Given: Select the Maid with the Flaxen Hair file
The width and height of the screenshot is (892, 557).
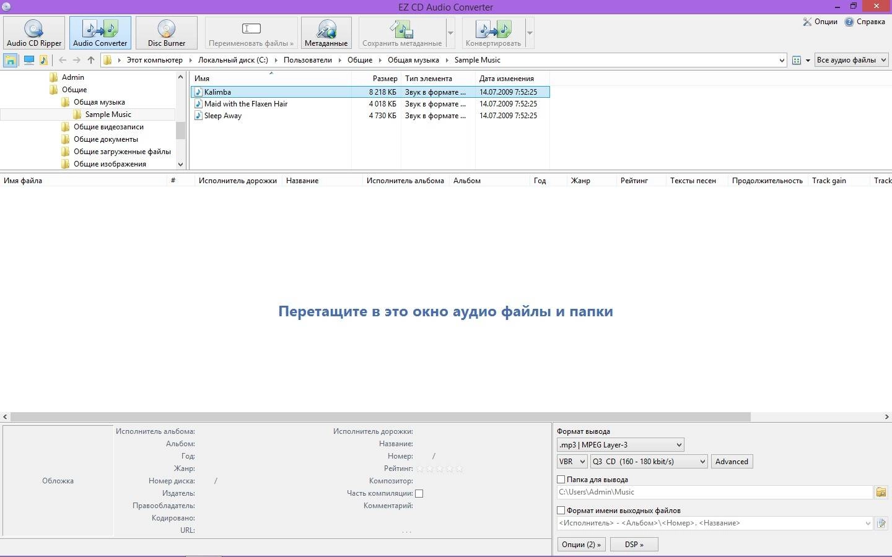Looking at the screenshot, I should point(370,104).
